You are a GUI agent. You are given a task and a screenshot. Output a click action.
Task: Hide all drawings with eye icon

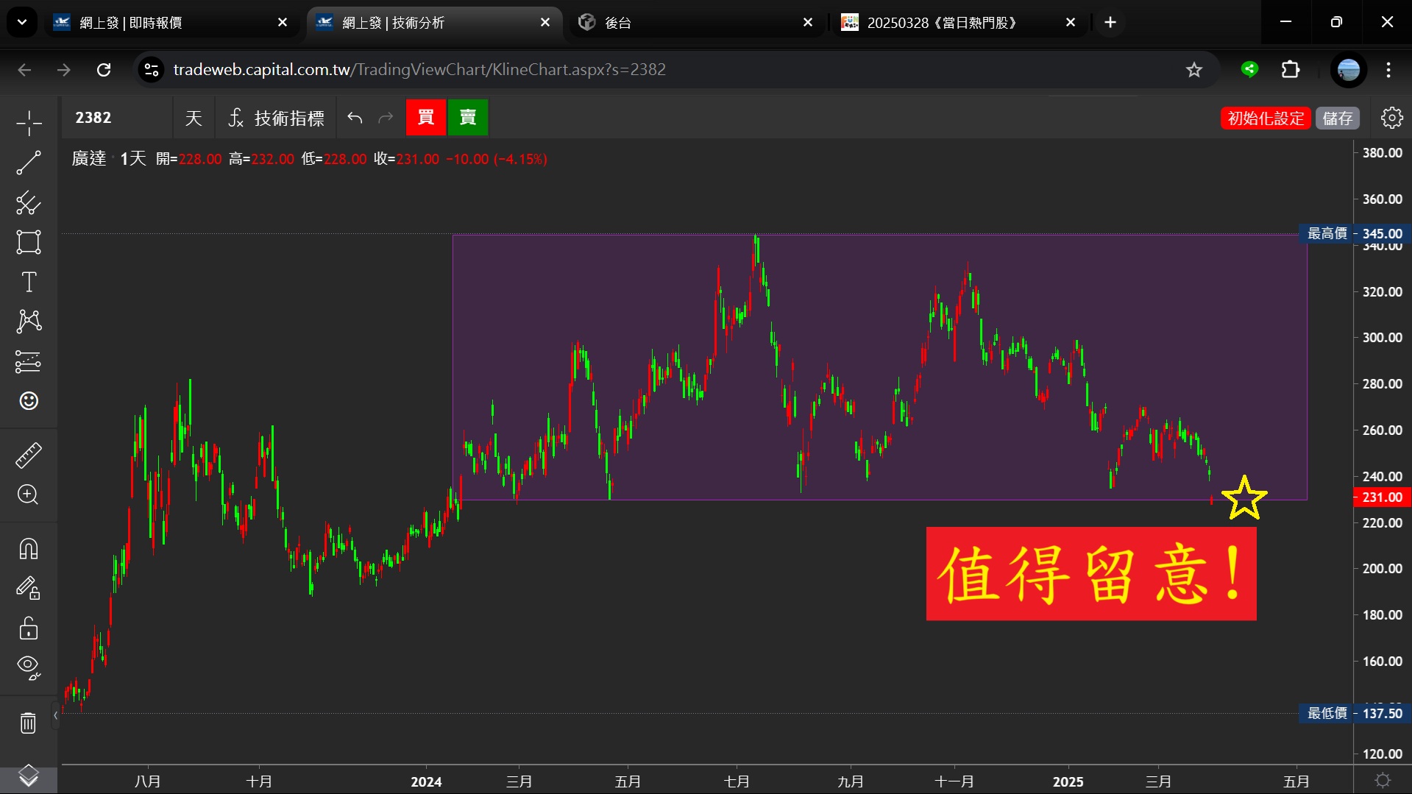pyautogui.click(x=29, y=667)
